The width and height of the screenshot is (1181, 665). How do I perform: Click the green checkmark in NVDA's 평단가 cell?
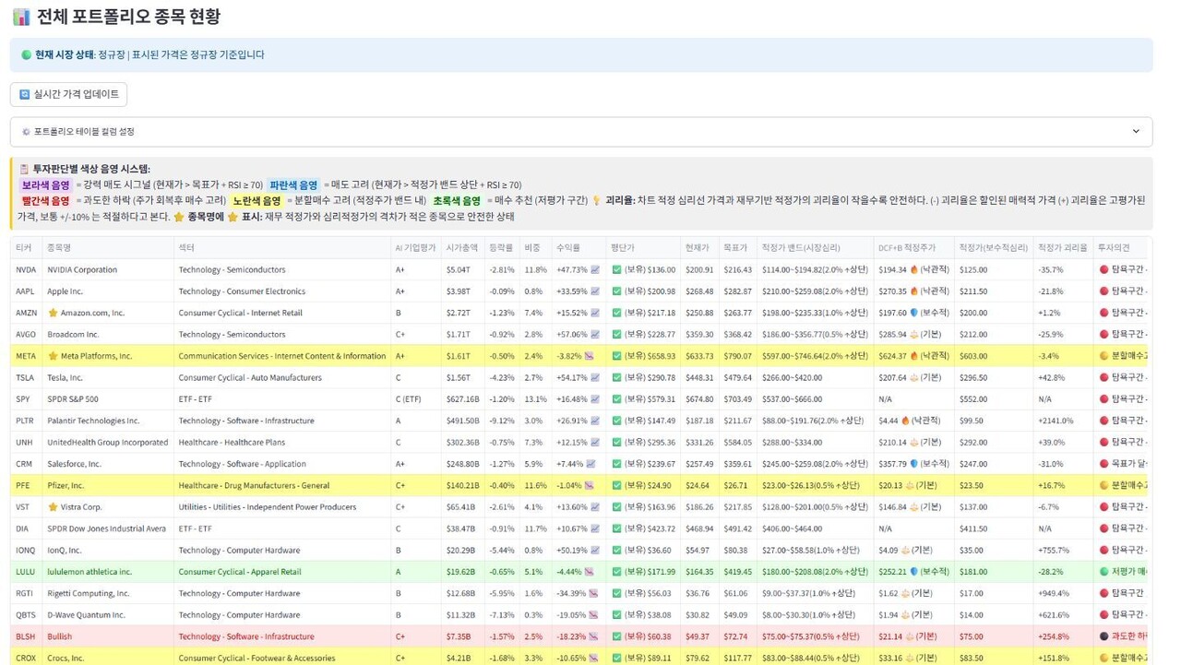pyautogui.click(x=616, y=270)
